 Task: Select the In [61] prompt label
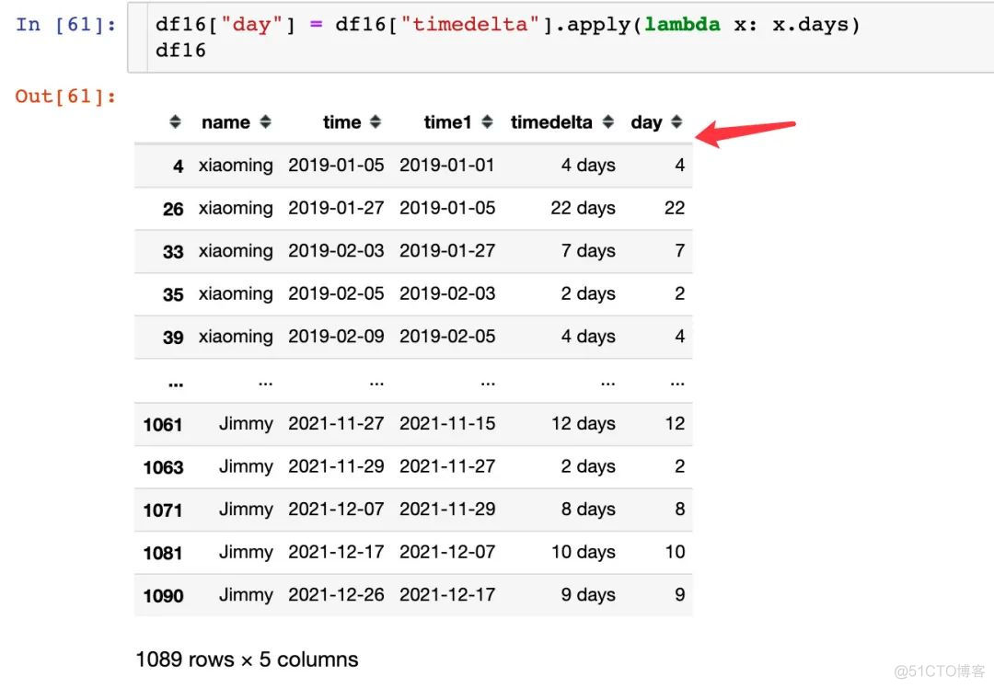coord(66,25)
